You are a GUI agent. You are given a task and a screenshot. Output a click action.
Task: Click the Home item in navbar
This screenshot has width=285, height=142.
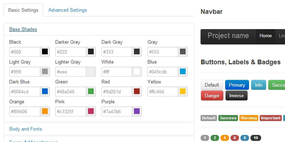(266, 36)
